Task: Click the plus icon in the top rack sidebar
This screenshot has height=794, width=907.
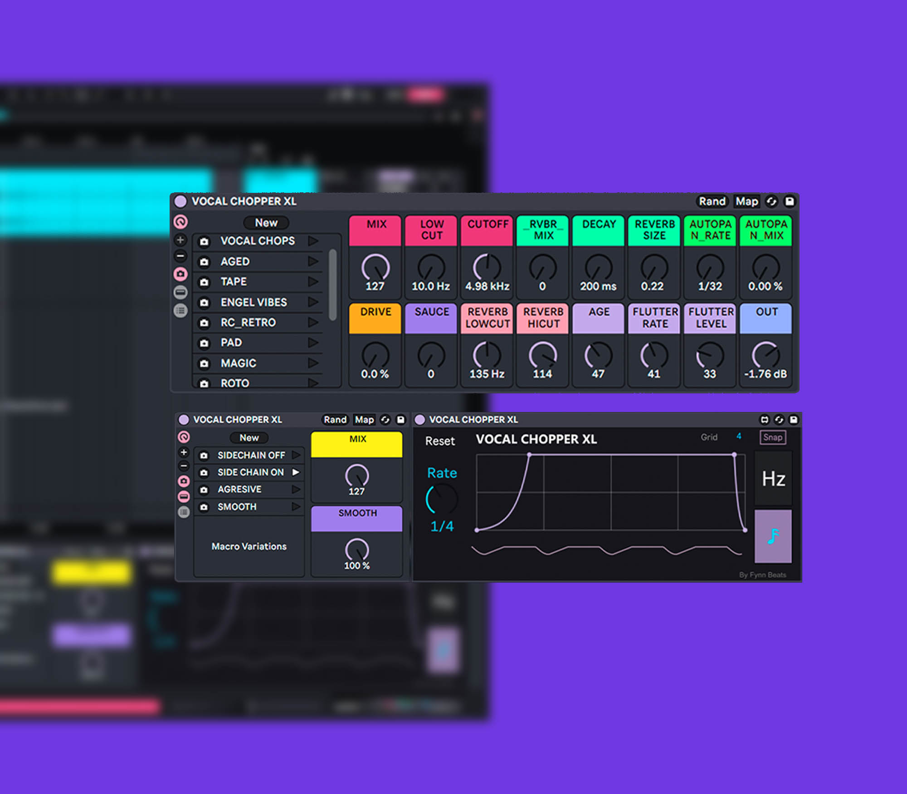Action: point(180,240)
